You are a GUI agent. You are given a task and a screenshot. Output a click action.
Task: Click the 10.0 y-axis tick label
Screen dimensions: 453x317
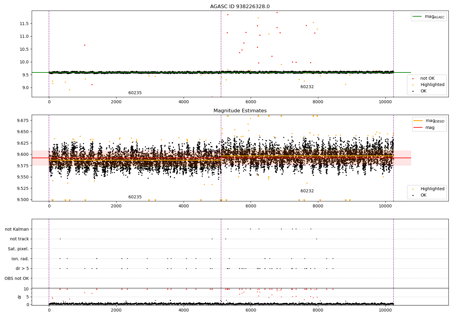[24, 62]
